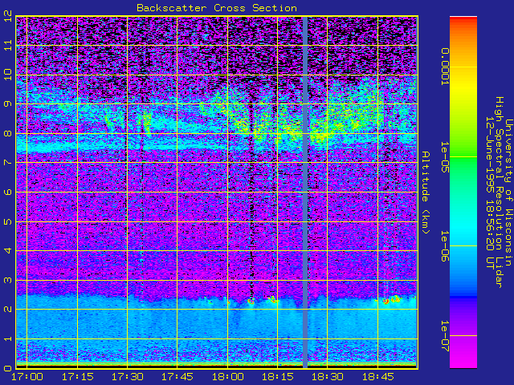Click the altitude axis label 7
Image resolution: width=514 pixels, height=385 pixels.
9,163
